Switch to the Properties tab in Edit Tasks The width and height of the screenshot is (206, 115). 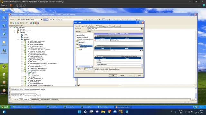click(x=83, y=26)
